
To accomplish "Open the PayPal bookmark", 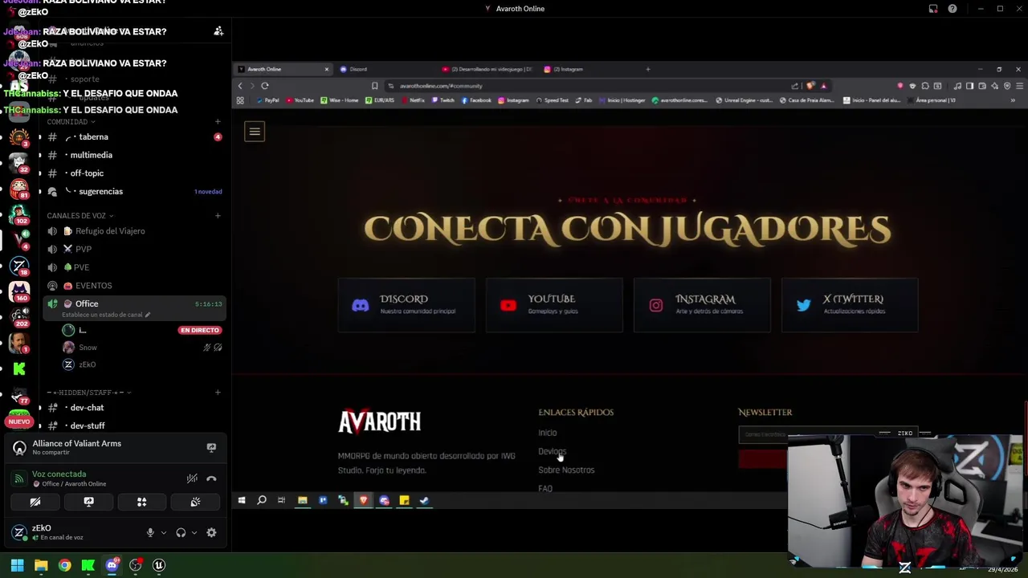I will [267, 100].
